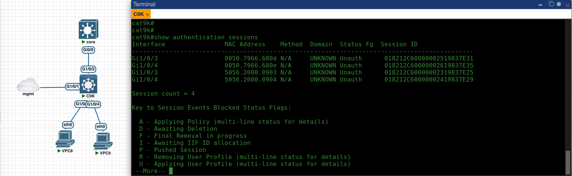Screen dimensions: 572x176
Task: Click the G1/0/4 interface label
Action: coord(93,104)
